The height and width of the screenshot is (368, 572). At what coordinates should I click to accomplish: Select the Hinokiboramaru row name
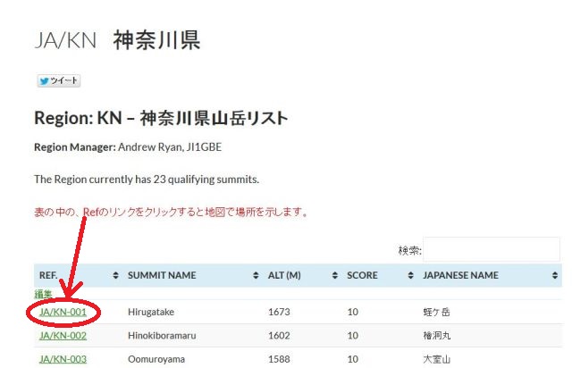pyautogui.click(x=162, y=336)
